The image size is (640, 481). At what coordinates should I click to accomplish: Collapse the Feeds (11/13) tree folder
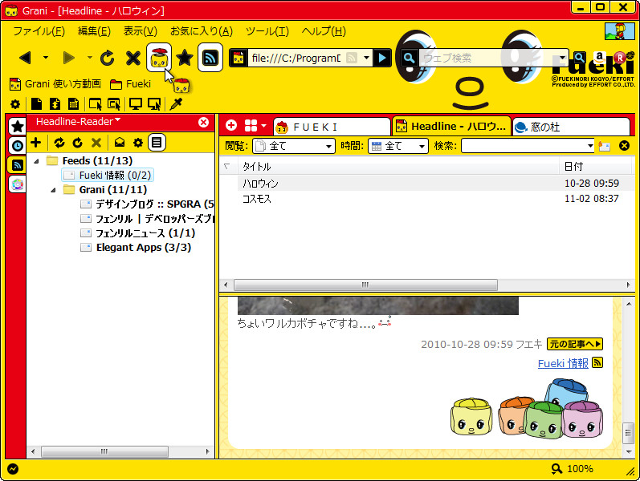click(36, 161)
